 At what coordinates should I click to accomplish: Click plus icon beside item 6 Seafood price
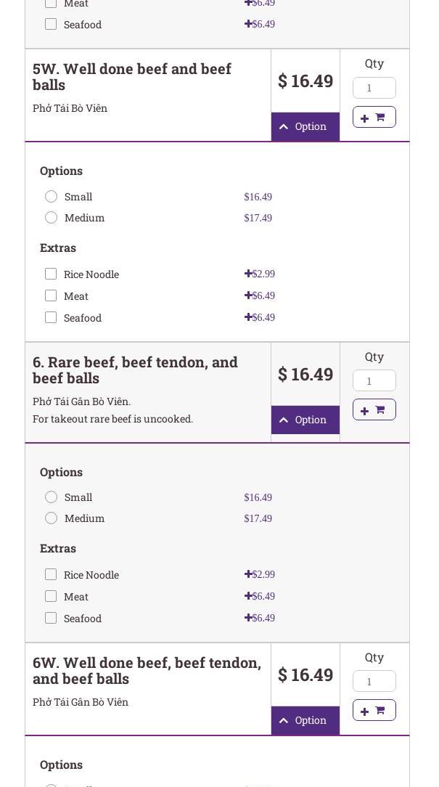tap(248, 618)
